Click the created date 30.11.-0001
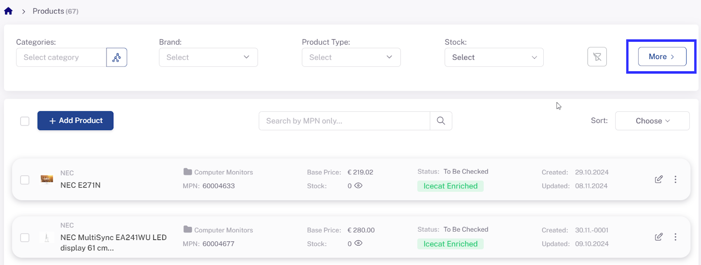Image resolution: width=701 pixels, height=265 pixels. tap(592, 230)
